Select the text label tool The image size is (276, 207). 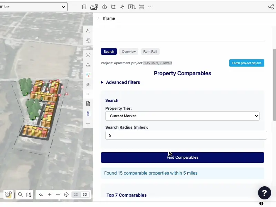coord(132,7)
